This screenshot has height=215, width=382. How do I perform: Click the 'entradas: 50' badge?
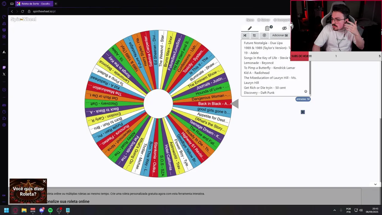pyautogui.click(x=303, y=99)
